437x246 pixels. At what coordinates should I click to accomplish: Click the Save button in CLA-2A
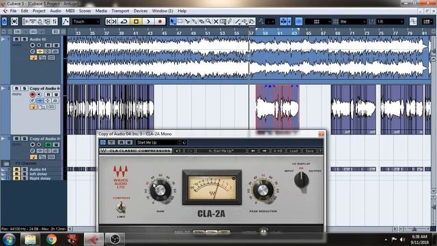[309, 151]
